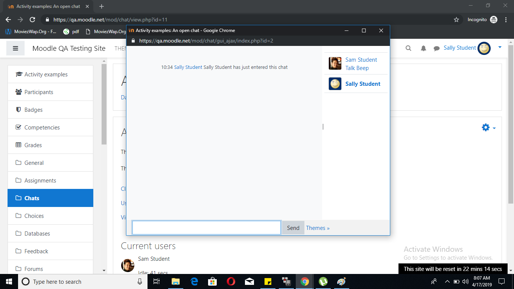The width and height of the screenshot is (514, 289).
Task: Open the pdf bookmark
Action: pyautogui.click(x=71, y=32)
